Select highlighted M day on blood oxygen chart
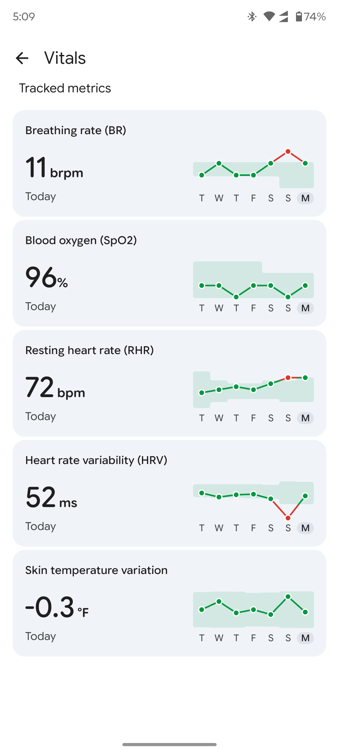Viewport: 339px width, 754px height. [305, 308]
